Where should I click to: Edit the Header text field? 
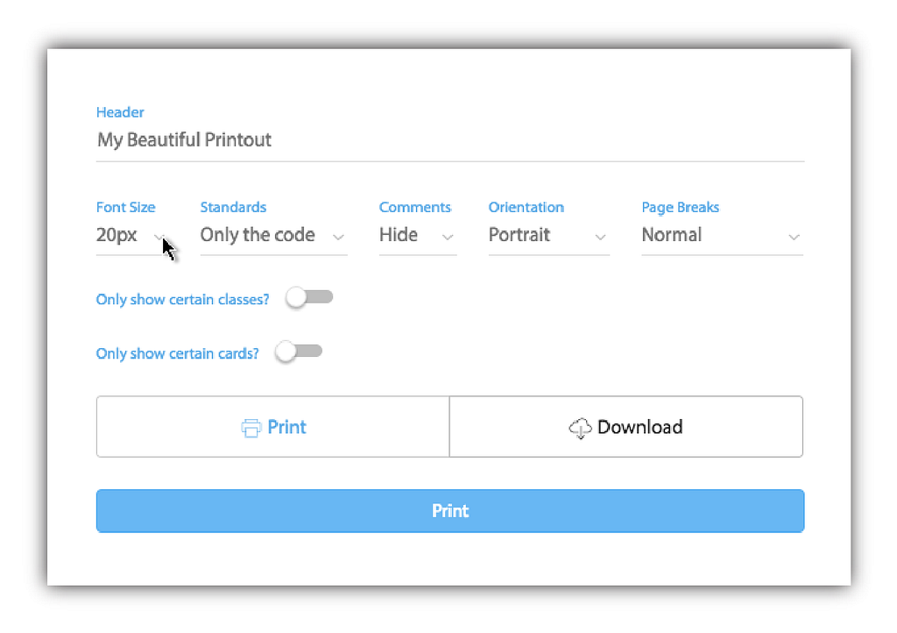[450, 140]
